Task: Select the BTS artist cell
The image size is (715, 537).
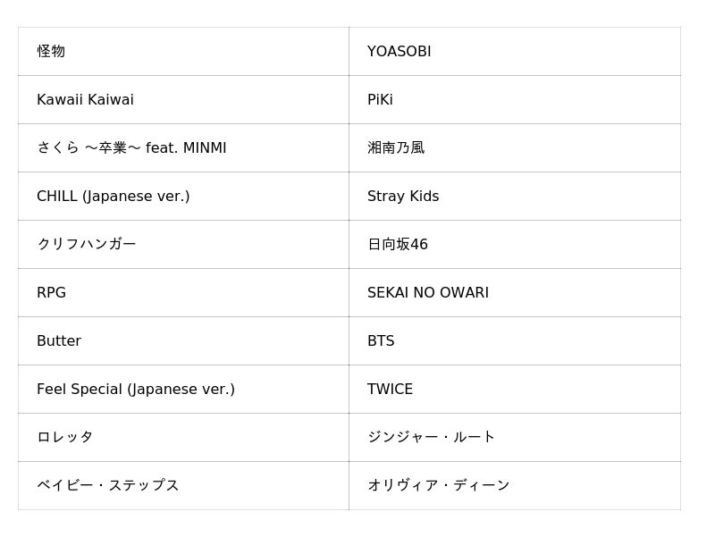Action: [381, 341]
